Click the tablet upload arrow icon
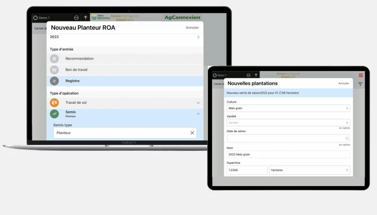Image resolution: width=377 pixels, height=215 pixels. [256, 75]
